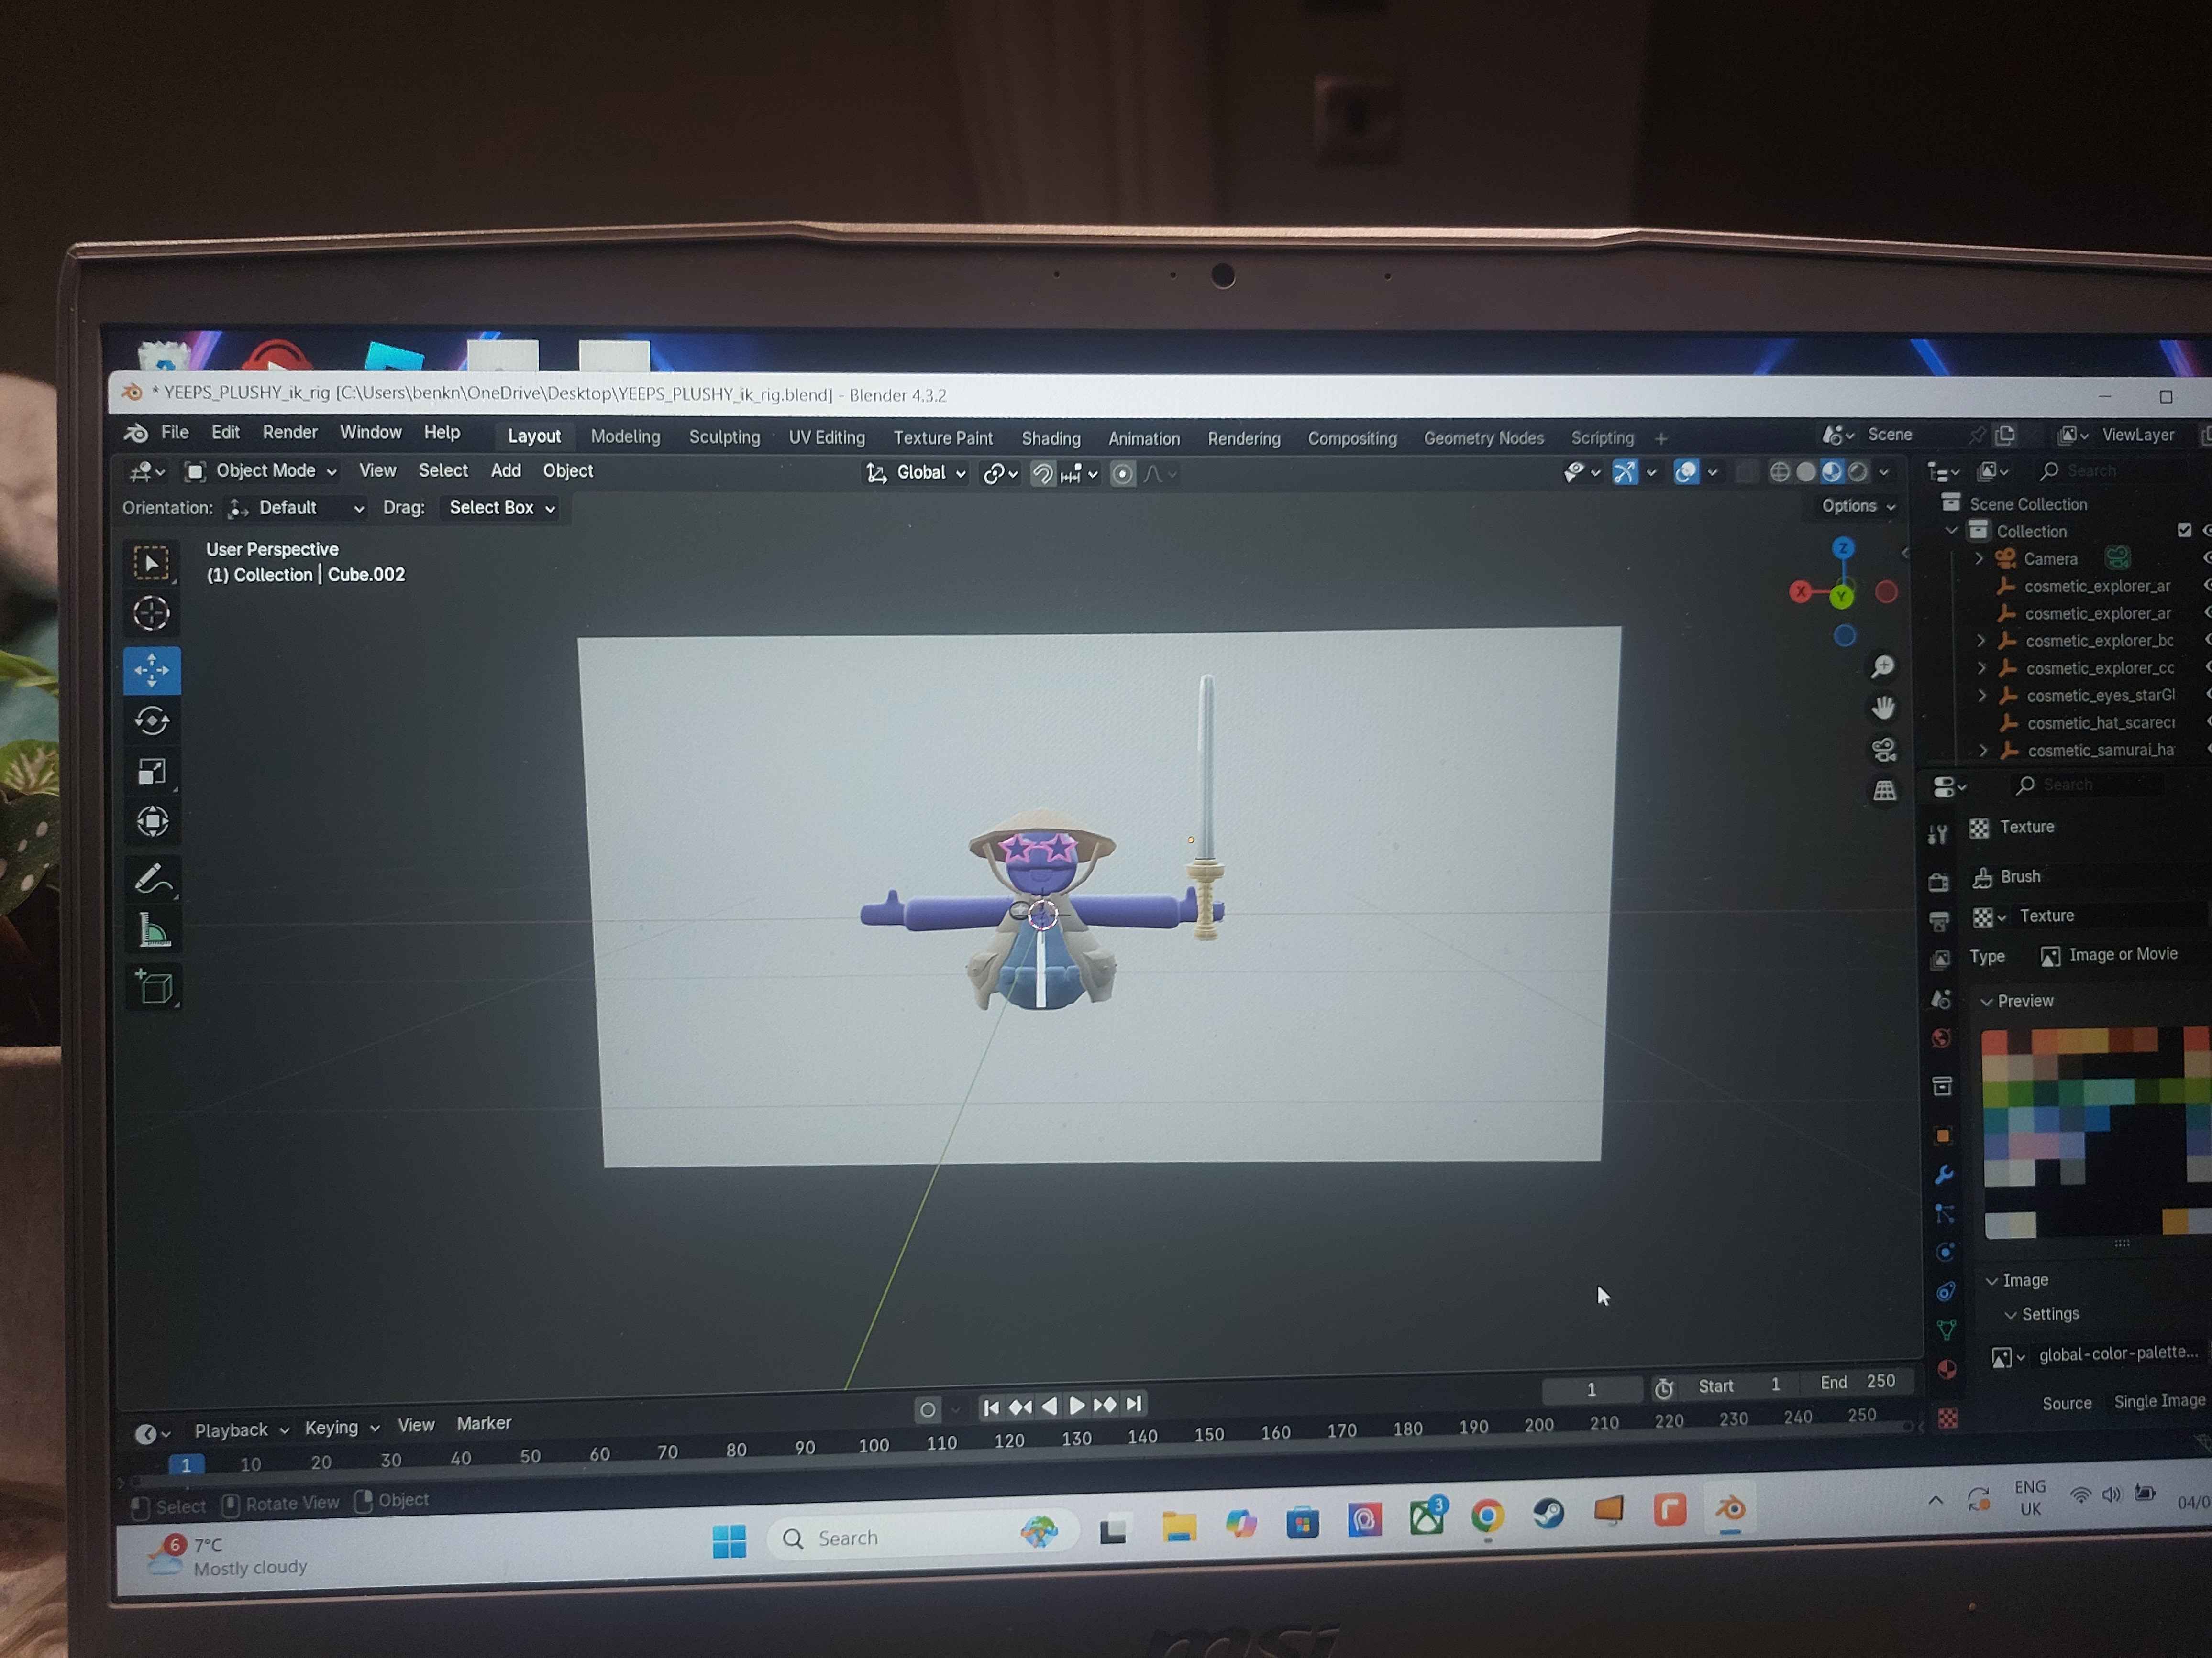Screen dimensions: 2212x1658
Task: Switch perspective/orthographic grid icon
Action: click(x=1885, y=792)
